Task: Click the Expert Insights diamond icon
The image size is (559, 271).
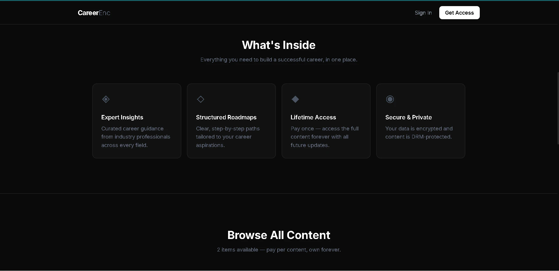Action: pyautogui.click(x=106, y=99)
